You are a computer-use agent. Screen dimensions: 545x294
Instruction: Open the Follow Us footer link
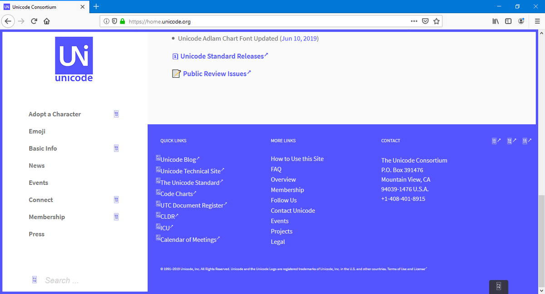click(284, 200)
